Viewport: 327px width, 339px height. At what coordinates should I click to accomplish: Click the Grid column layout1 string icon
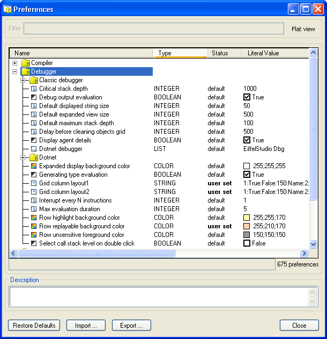pyautogui.click(x=34, y=183)
